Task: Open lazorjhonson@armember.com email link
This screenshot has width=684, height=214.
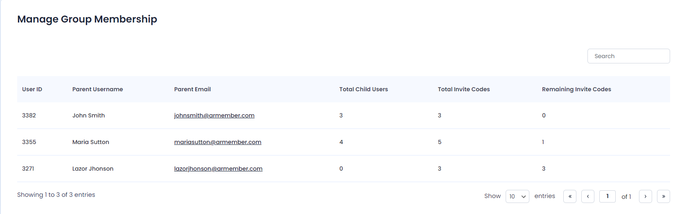Action: pos(218,169)
